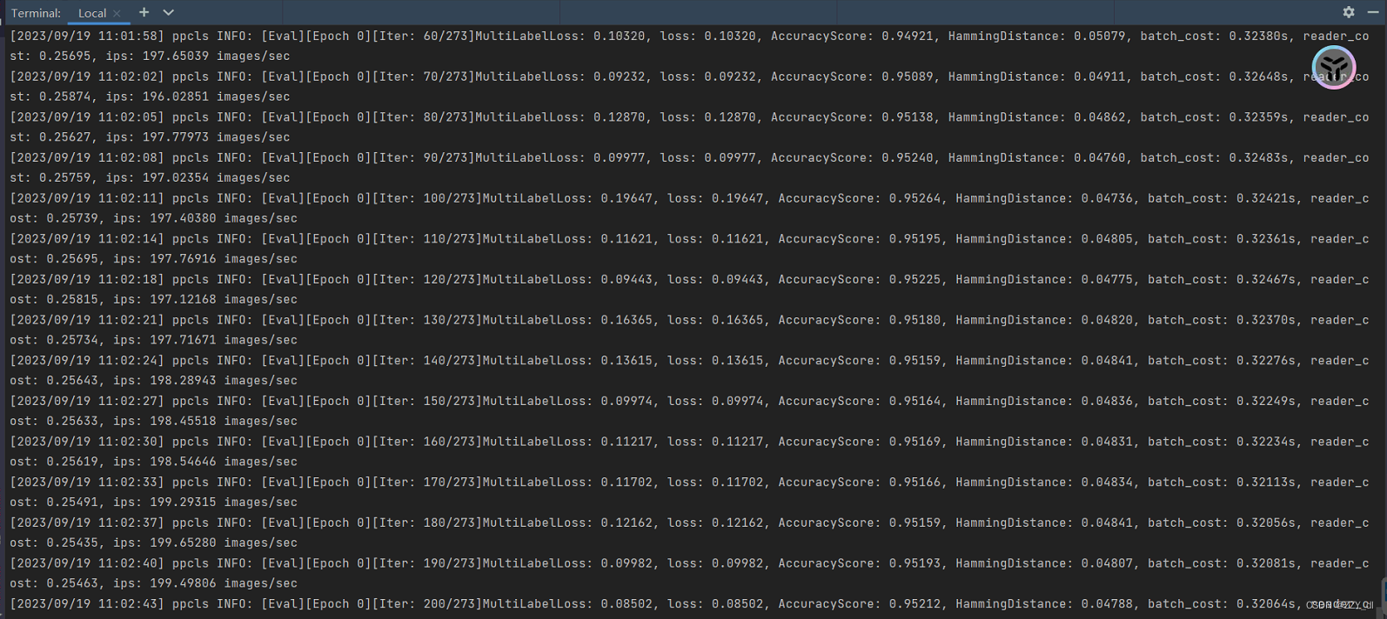The height and width of the screenshot is (619, 1387).
Task: Open the terminal sessions dropdown arrow
Action: pos(169,12)
